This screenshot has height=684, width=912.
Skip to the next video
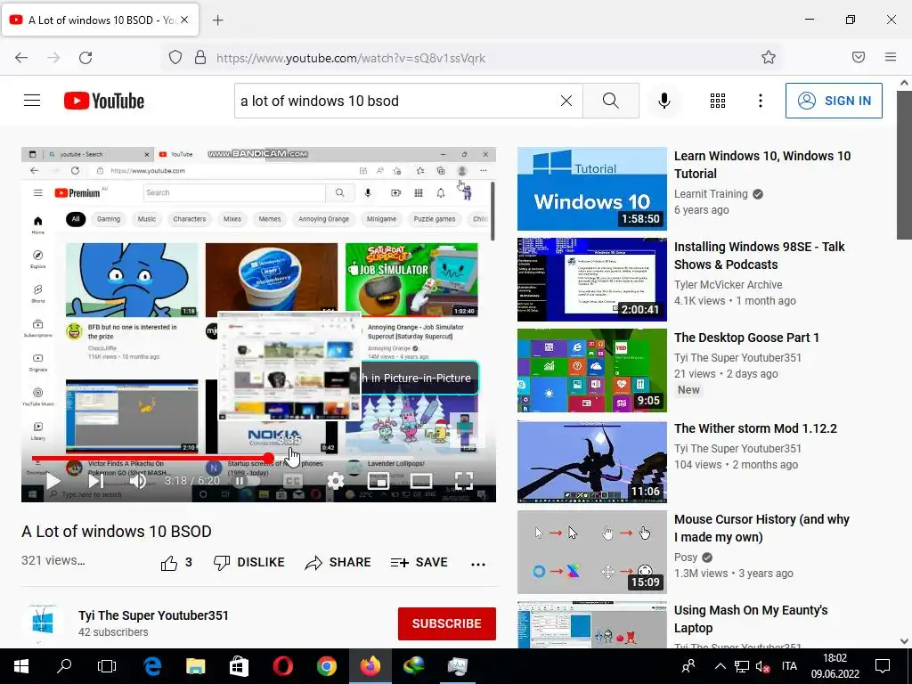click(95, 481)
